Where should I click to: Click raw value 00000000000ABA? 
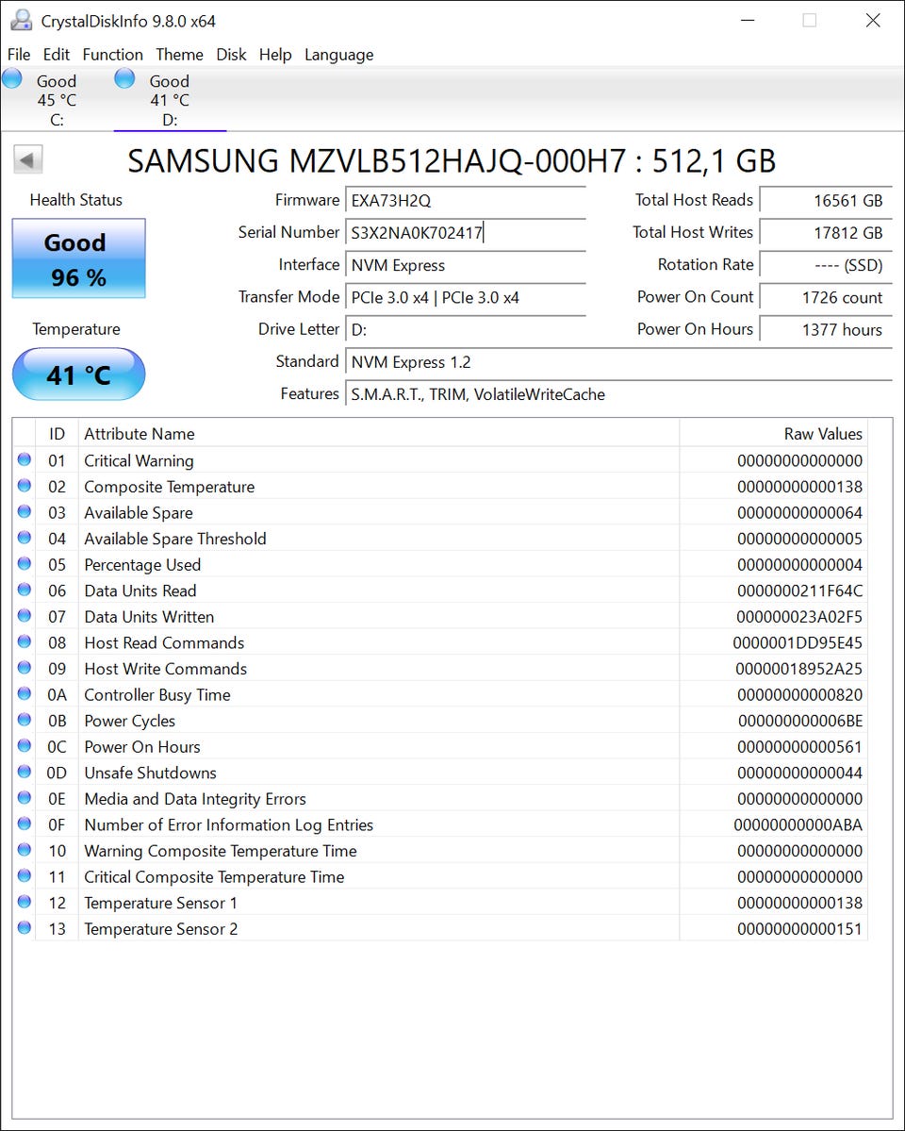[798, 824]
